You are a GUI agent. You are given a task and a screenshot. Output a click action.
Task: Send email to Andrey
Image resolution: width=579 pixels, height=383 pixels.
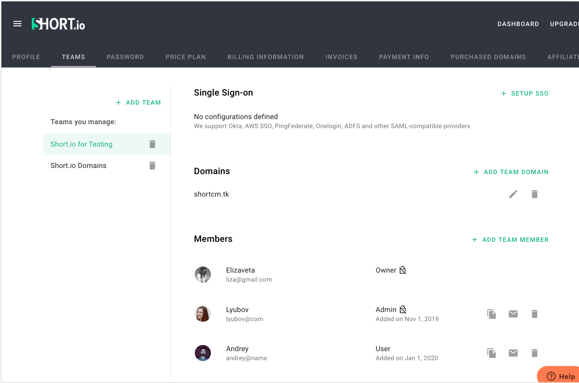(513, 353)
